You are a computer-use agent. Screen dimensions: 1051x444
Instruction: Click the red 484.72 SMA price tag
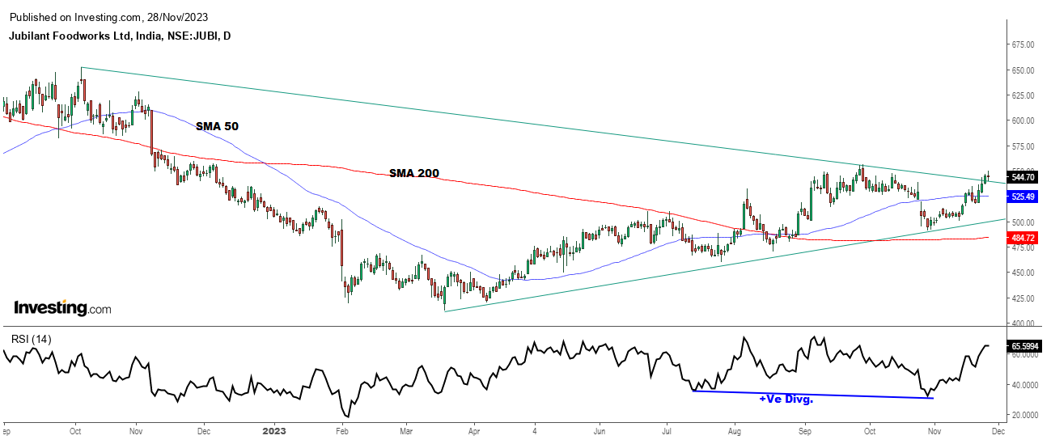point(1023,238)
